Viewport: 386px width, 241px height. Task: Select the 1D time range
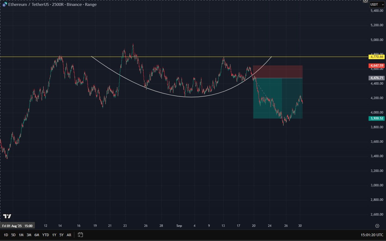pyautogui.click(x=6, y=235)
